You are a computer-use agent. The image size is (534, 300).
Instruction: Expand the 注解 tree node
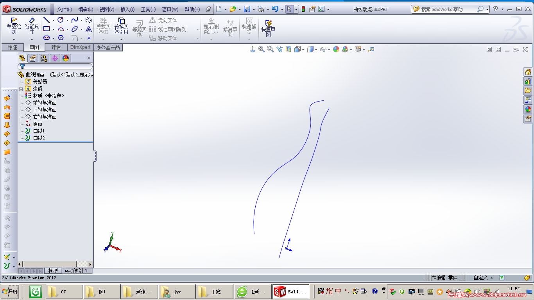[x=21, y=89]
